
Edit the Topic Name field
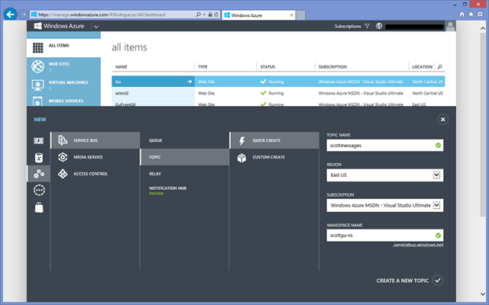point(385,146)
